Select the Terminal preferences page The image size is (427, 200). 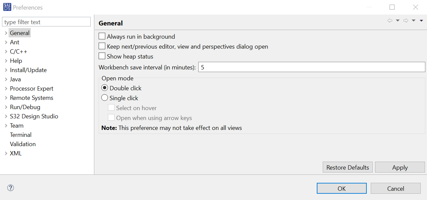tap(21, 135)
